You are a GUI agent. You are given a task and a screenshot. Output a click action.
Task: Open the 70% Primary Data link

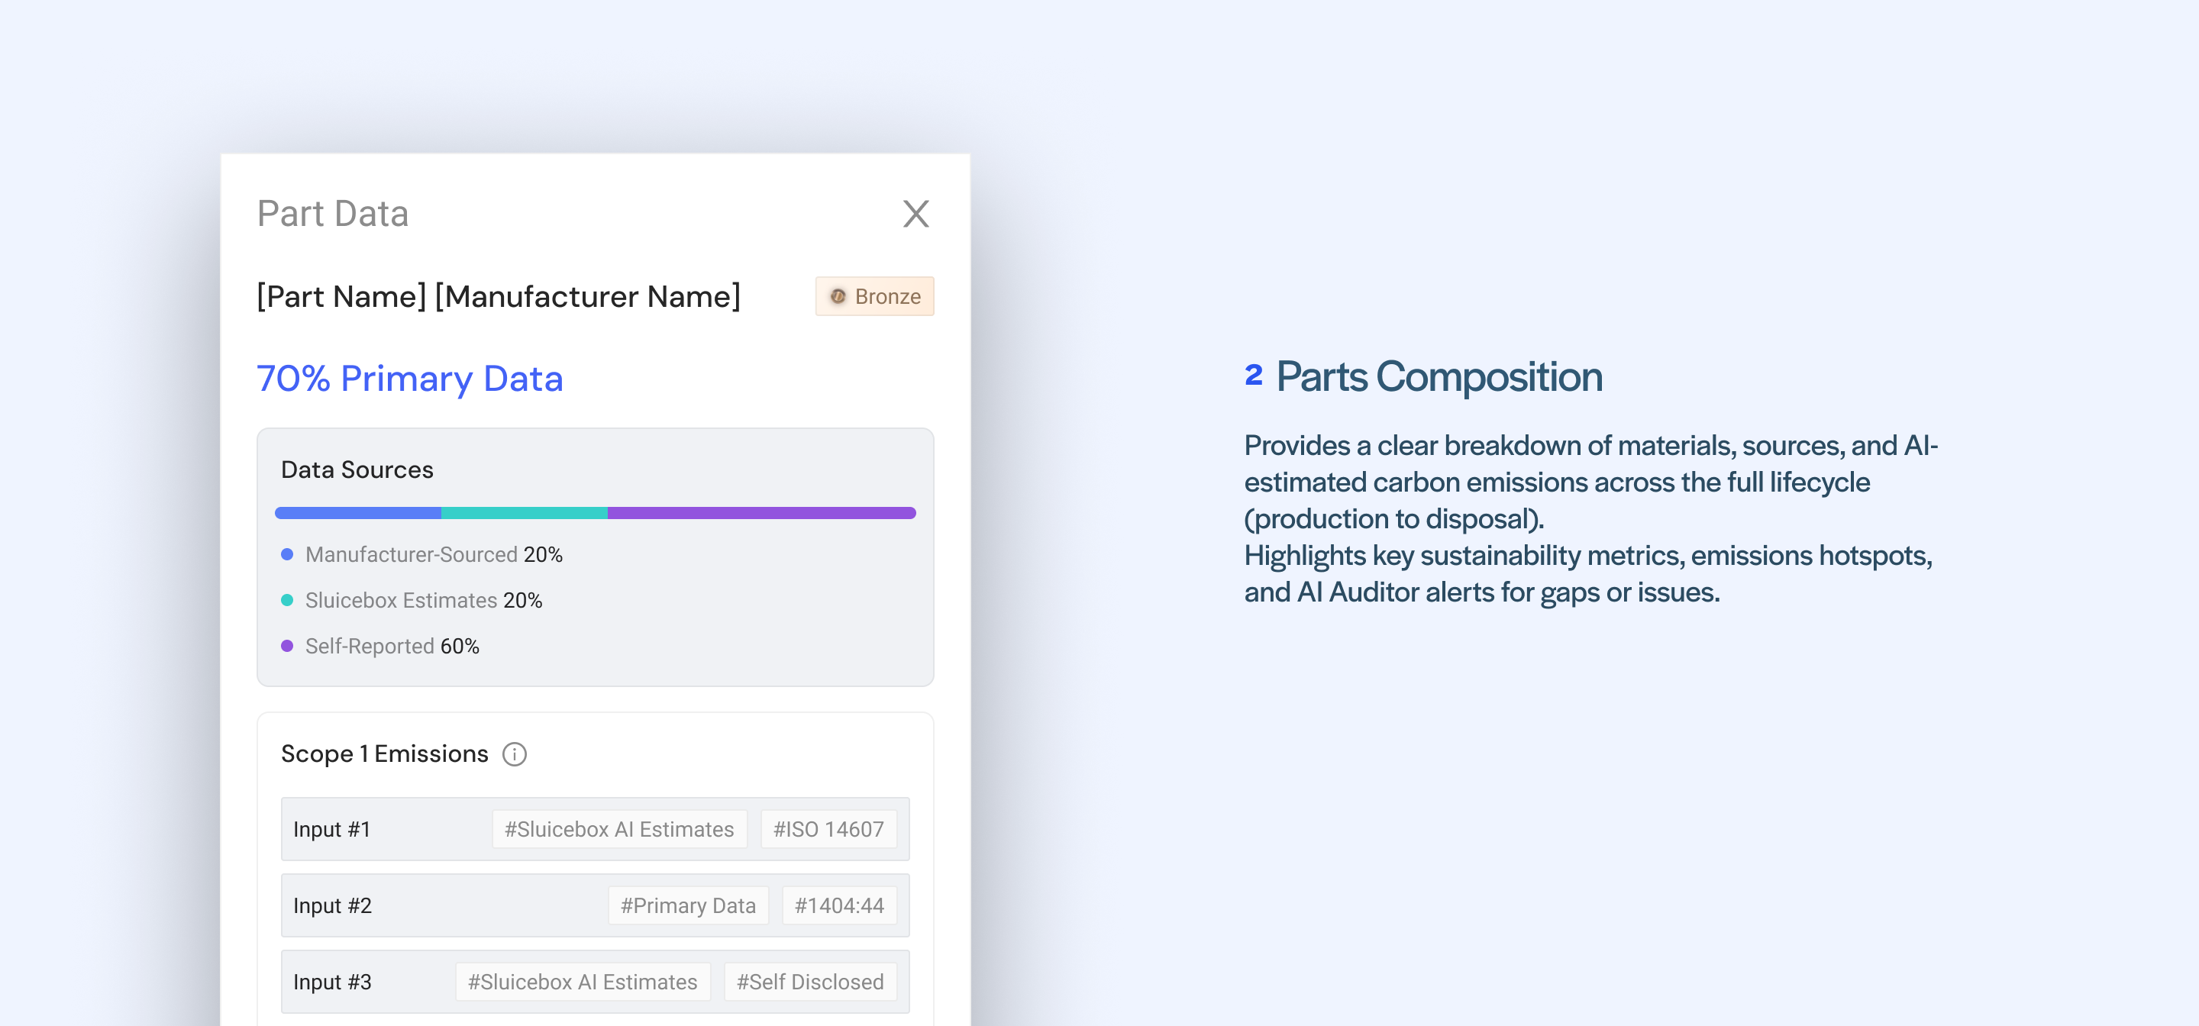411,378
